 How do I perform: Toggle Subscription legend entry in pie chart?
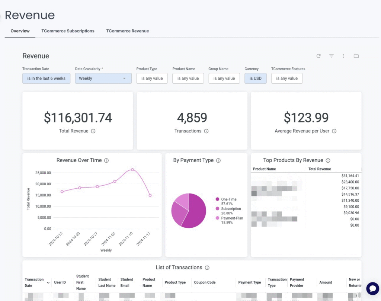[231, 209]
